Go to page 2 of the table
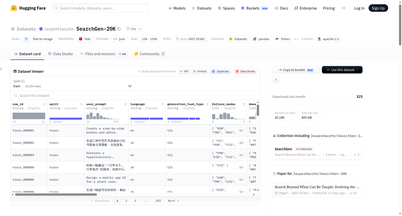Screen dimensions: 402x216 point(126,201)
